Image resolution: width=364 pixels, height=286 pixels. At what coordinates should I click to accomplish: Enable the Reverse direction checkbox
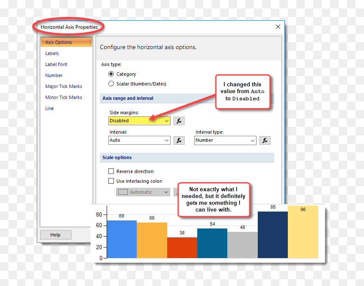point(111,171)
